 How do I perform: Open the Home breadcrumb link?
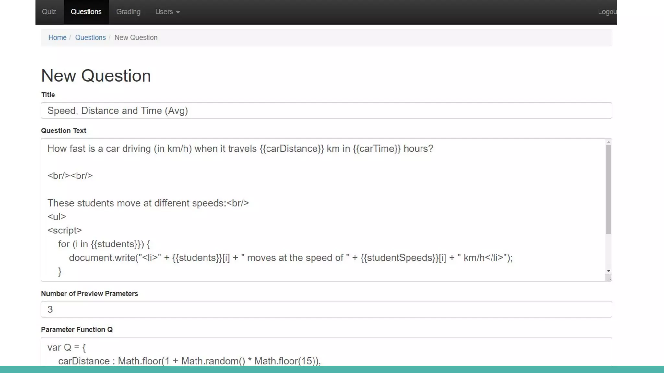tap(57, 38)
